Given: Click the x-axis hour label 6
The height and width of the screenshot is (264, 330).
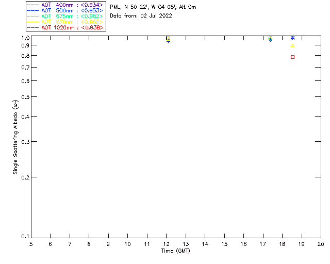Looking at the screenshot, I should coord(51,244).
